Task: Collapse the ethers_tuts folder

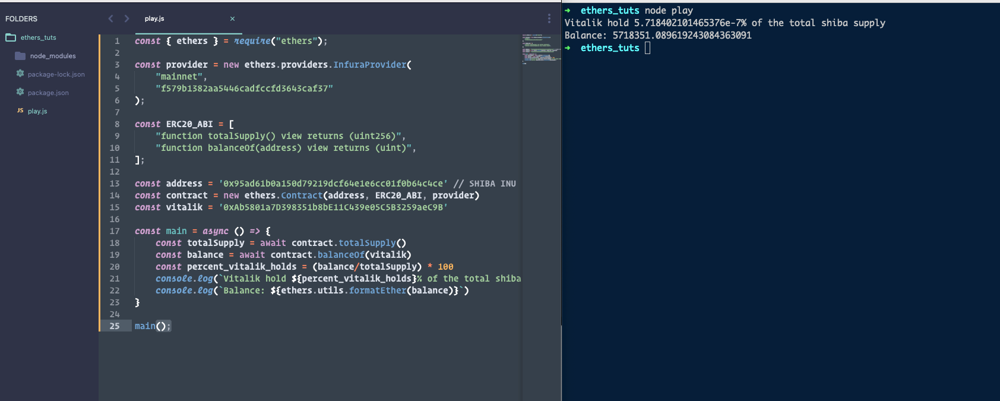Action: tap(39, 37)
